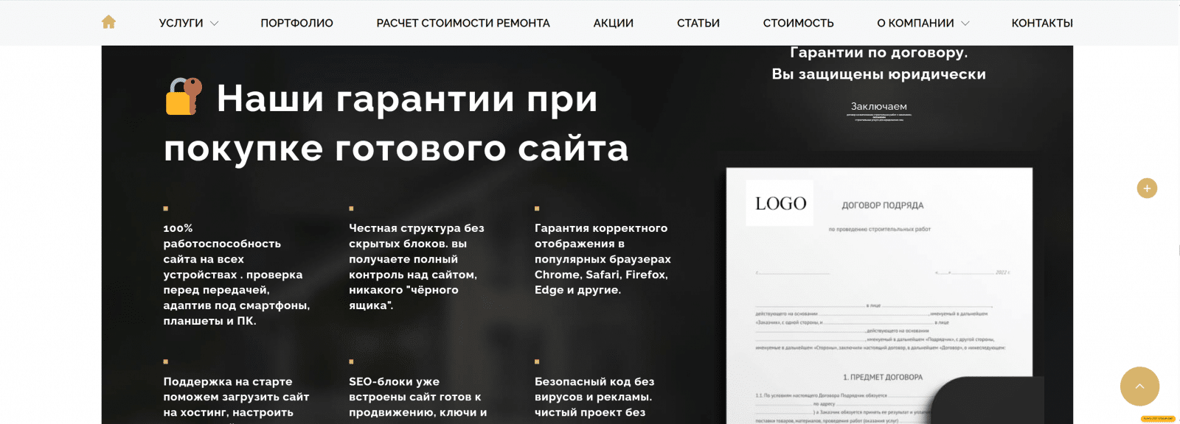The height and width of the screenshot is (424, 1180).
Task: Navigate to КОНТАКТЫ
Action: click(x=1041, y=24)
